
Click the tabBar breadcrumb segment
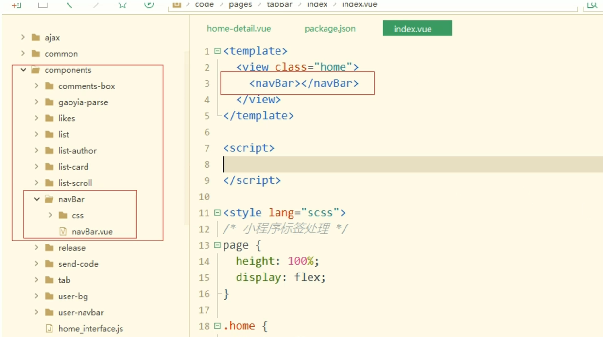pyautogui.click(x=279, y=4)
